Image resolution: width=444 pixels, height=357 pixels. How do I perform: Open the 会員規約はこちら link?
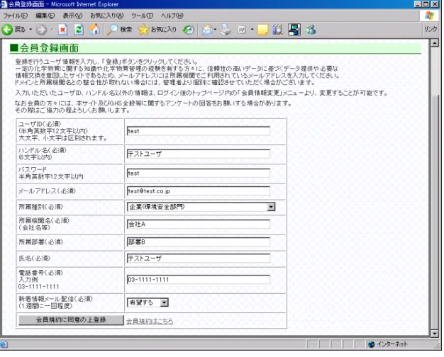[150, 321]
